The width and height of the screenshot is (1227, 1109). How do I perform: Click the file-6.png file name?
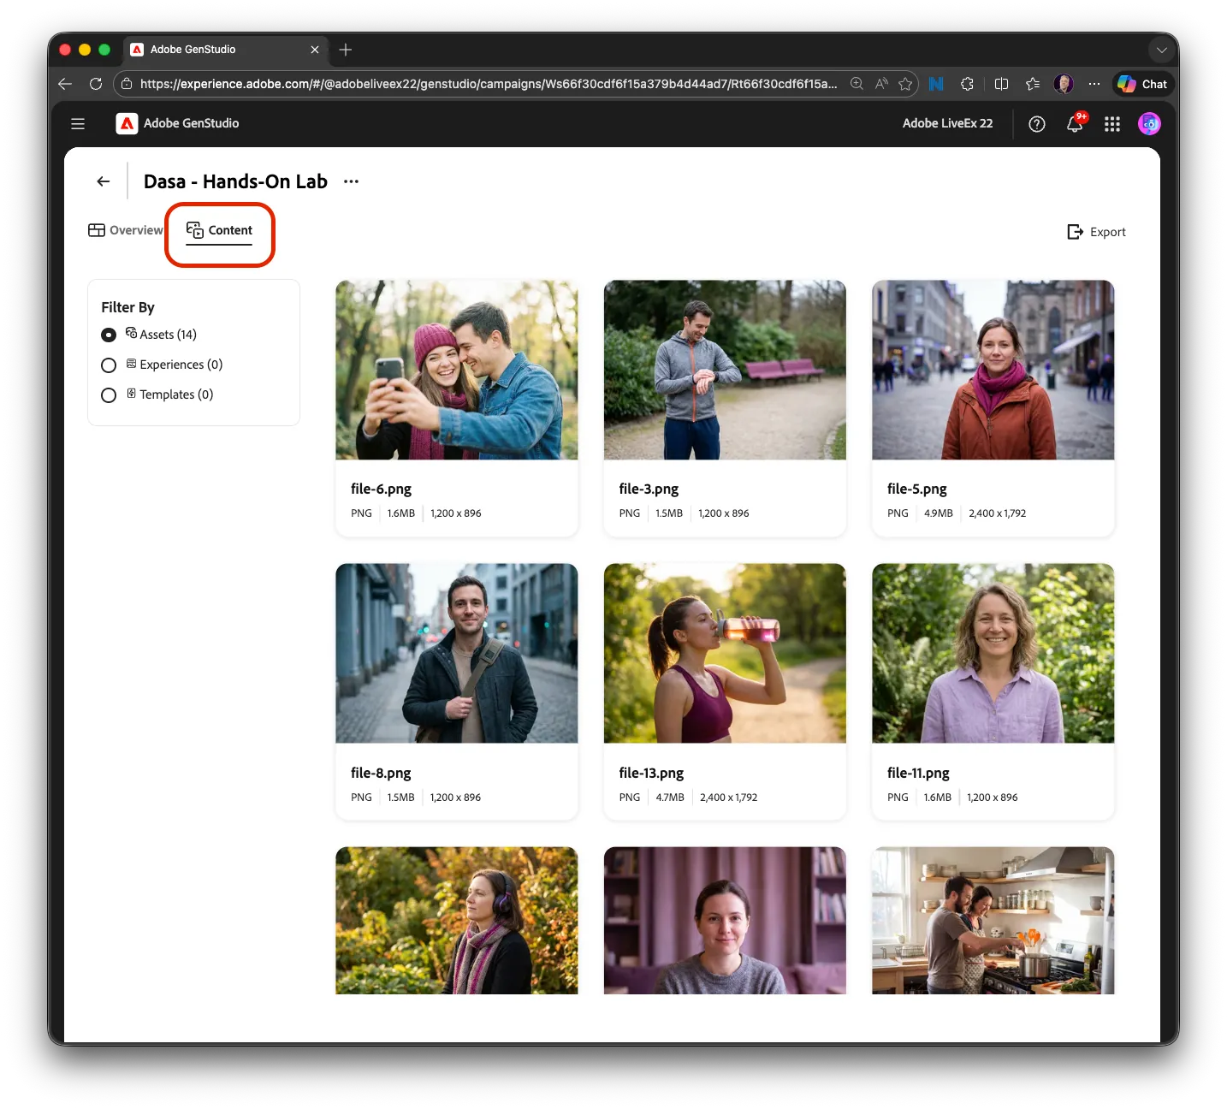pyautogui.click(x=381, y=489)
